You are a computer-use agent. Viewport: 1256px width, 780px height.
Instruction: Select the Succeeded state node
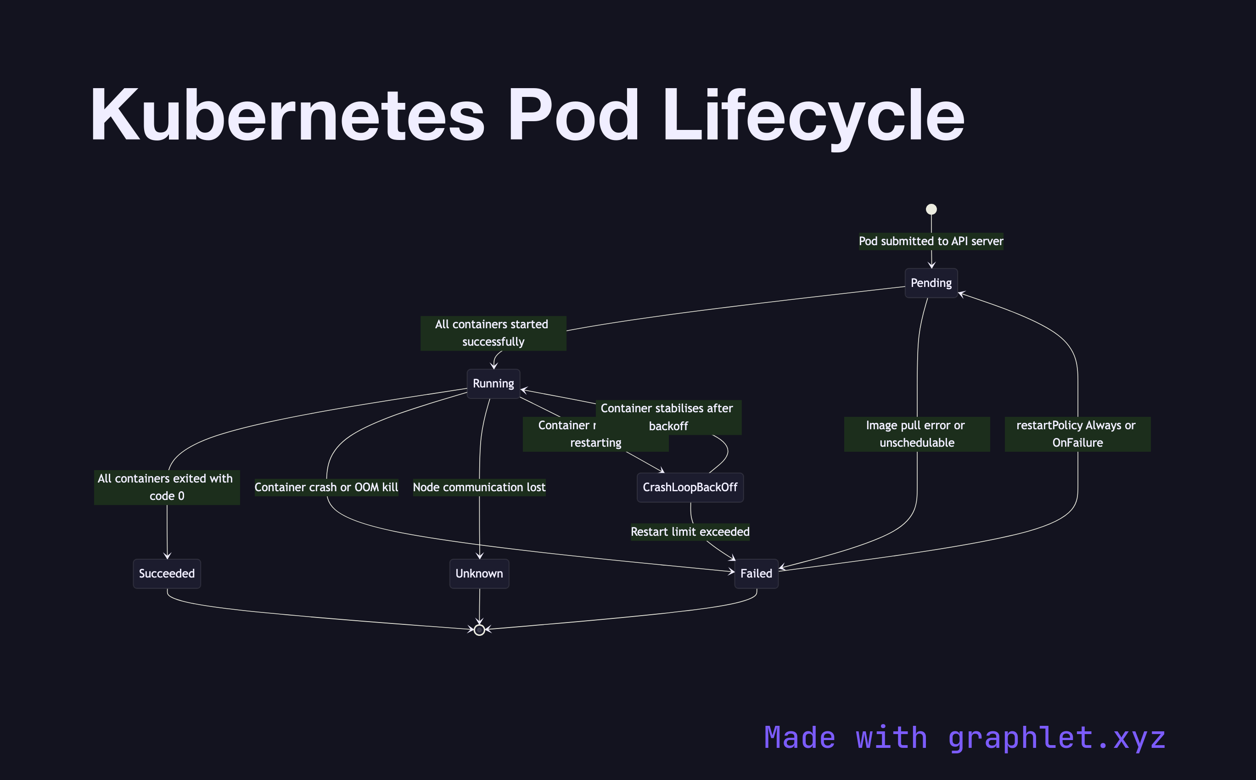coord(167,574)
